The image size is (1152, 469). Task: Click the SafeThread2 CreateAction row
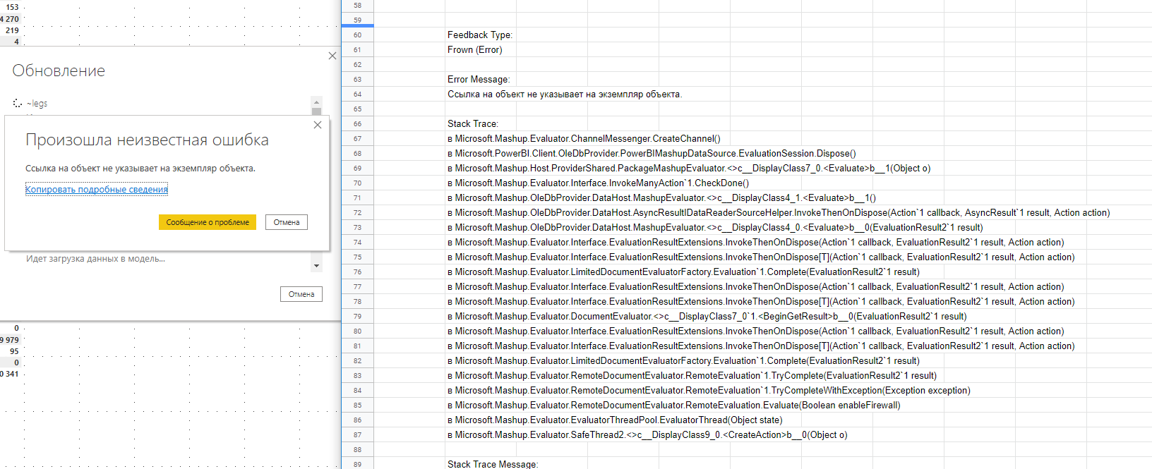[x=647, y=434]
